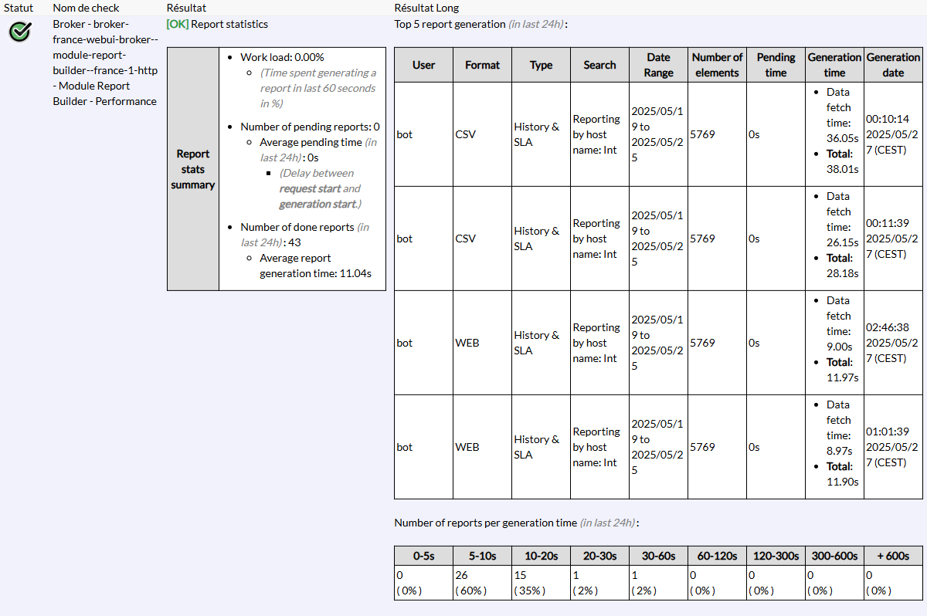
Task: Click the Generation time column header
Action: (834, 65)
